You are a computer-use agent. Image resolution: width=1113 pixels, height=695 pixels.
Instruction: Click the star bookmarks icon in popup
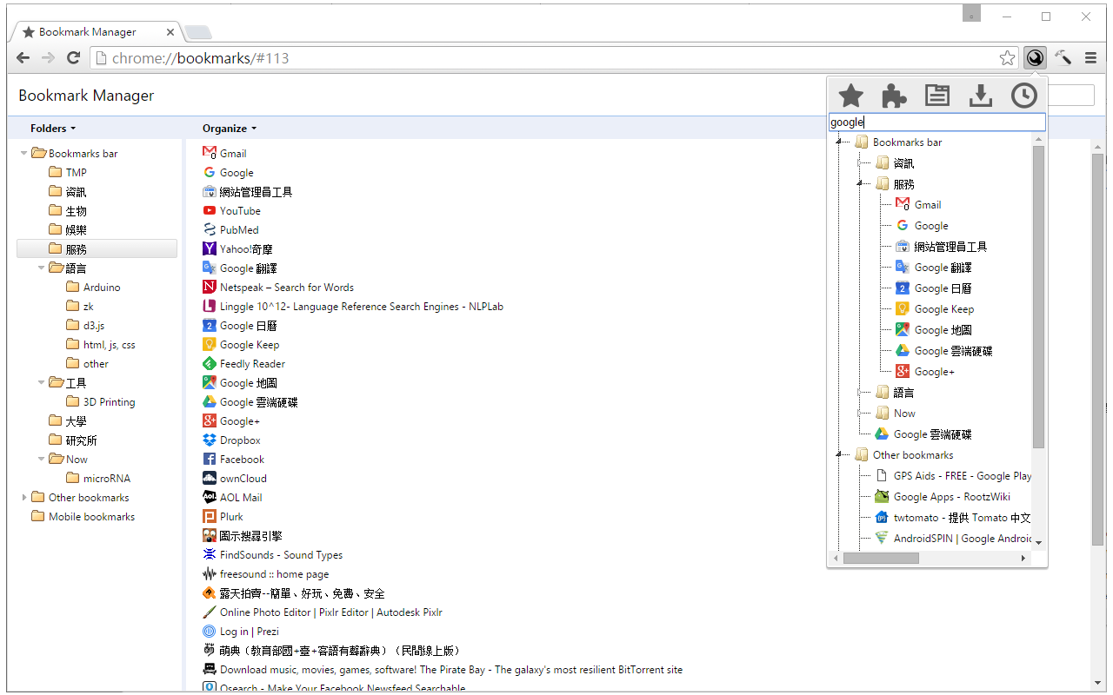[x=850, y=96]
